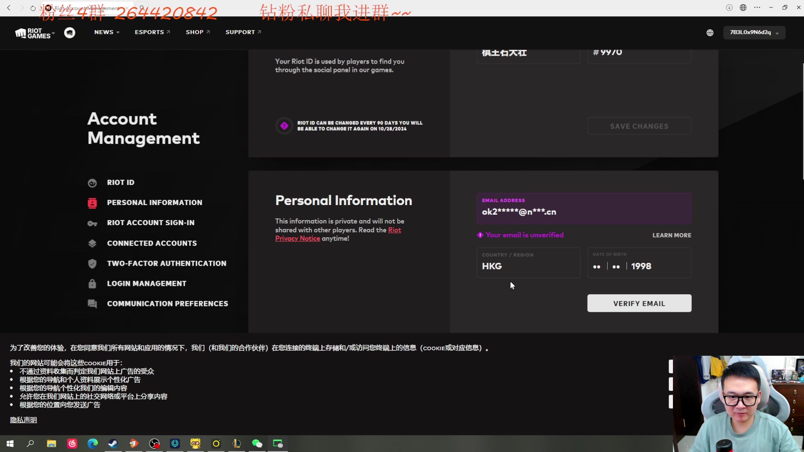Click the chat icon beside Communication Preferences

(92, 304)
